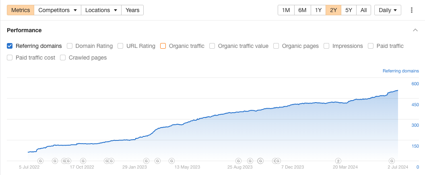425x175 pixels.
Task: Click the Google marker above 25 Aug 2023
Action: coord(238,161)
